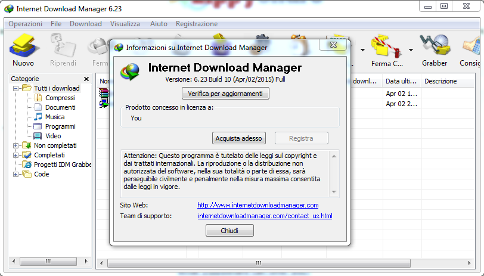The image size is (484, 276).
Task: Click the Acquista adesso button
Action: point(238,138)
